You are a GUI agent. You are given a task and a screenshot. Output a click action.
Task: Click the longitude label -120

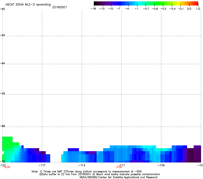pos(3,165)
